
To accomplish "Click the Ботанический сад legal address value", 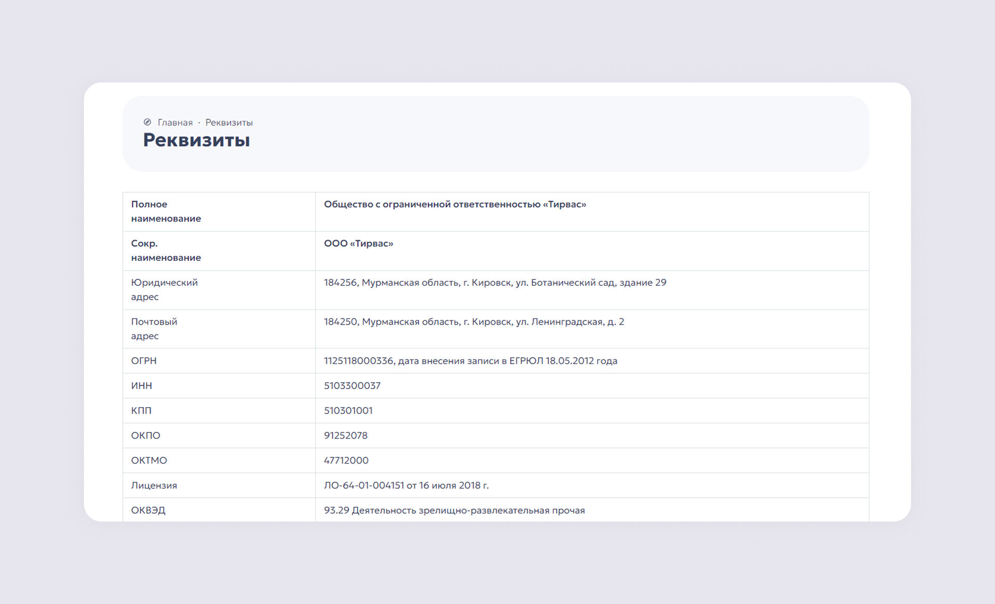I will tap(495, 283).
